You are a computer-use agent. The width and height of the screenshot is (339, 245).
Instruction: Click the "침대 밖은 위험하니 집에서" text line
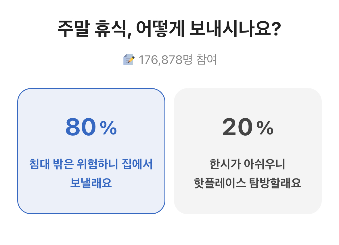91,165
